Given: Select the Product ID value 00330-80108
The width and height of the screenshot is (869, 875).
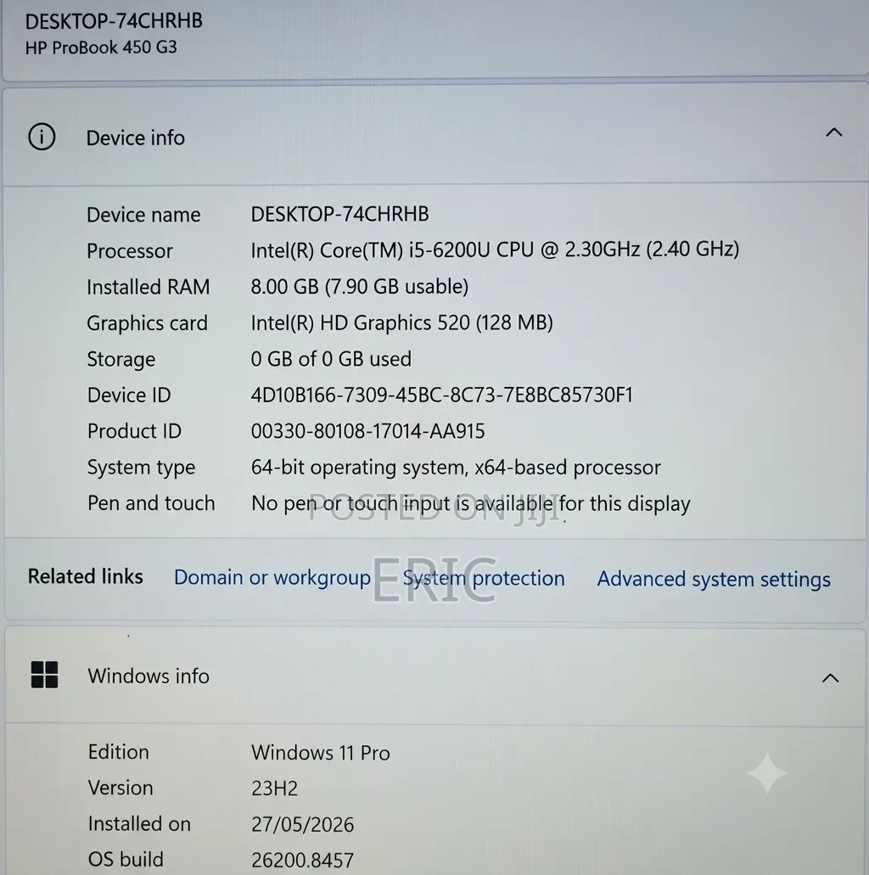Looking at the screenshot, I should click(x=367, y=431).
